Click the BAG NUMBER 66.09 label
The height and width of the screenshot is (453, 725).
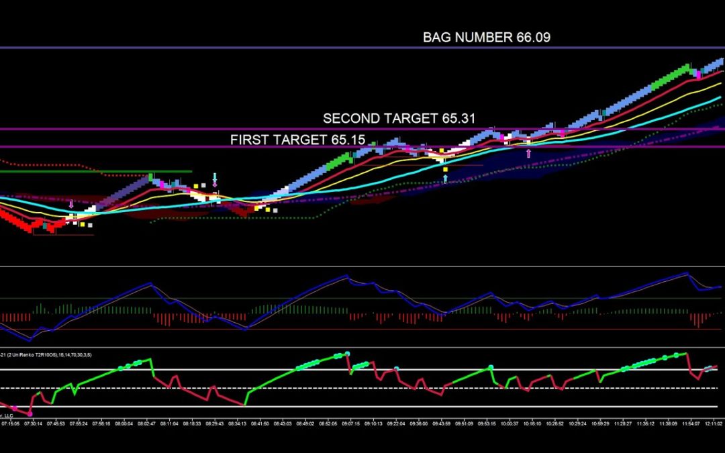[x=486, y=38]
